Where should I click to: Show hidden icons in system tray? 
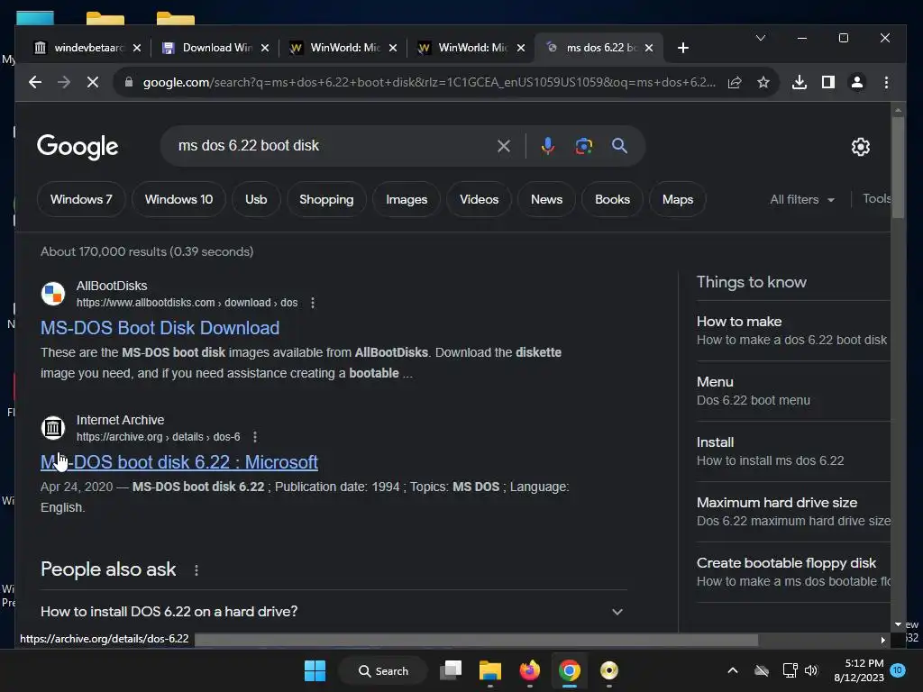tap(732, 670)
